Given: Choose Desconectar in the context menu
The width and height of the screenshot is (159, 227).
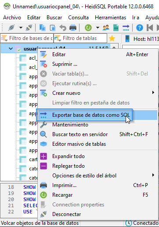Looking at the screenshot, I should pos(98,214).
